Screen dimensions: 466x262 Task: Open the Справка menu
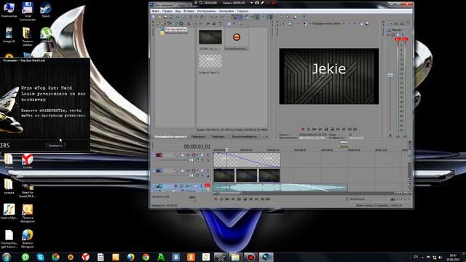point(242,11)
